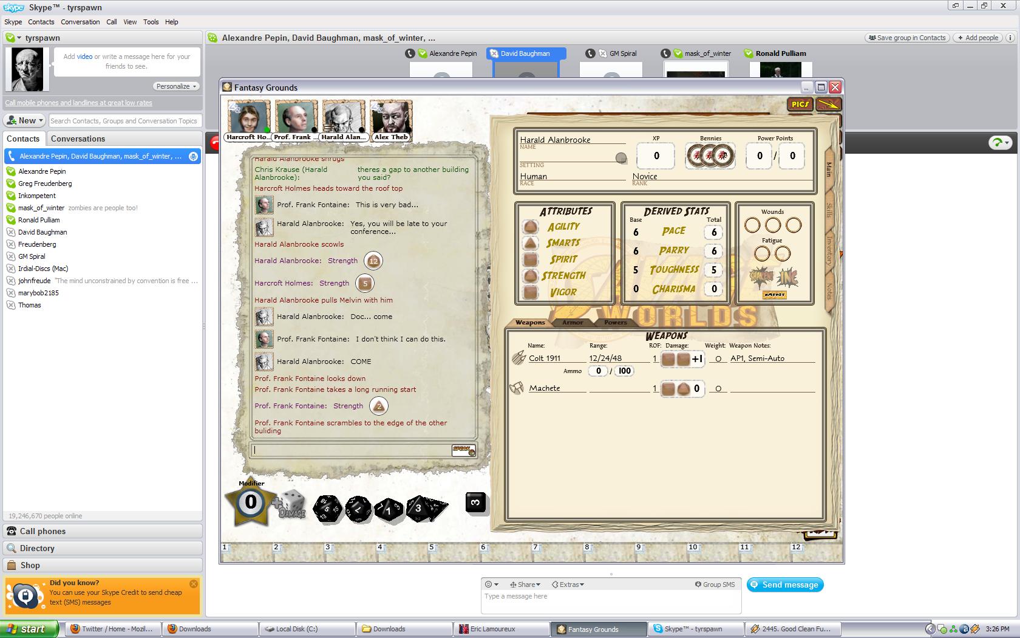1020x638 pixels.
Task: Click the Speak mode icon in chat
Action: [463, 450]
